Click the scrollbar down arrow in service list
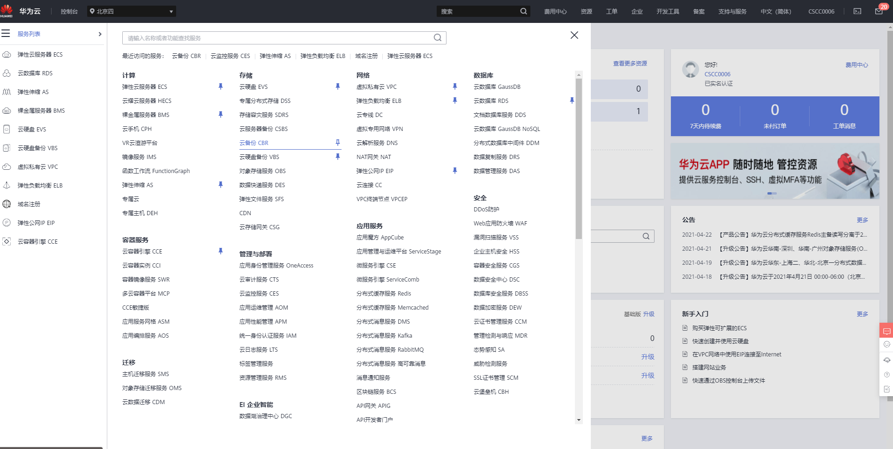The height and width of the screenshot is (449, 893). [x=579, y=420]
